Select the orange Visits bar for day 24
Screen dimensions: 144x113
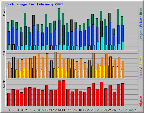pos(106,66)
